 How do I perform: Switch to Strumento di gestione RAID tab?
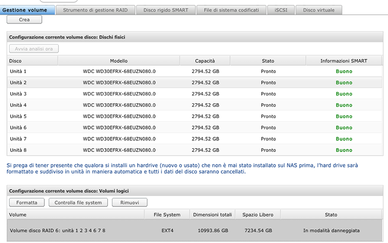[x=95, y=10]
